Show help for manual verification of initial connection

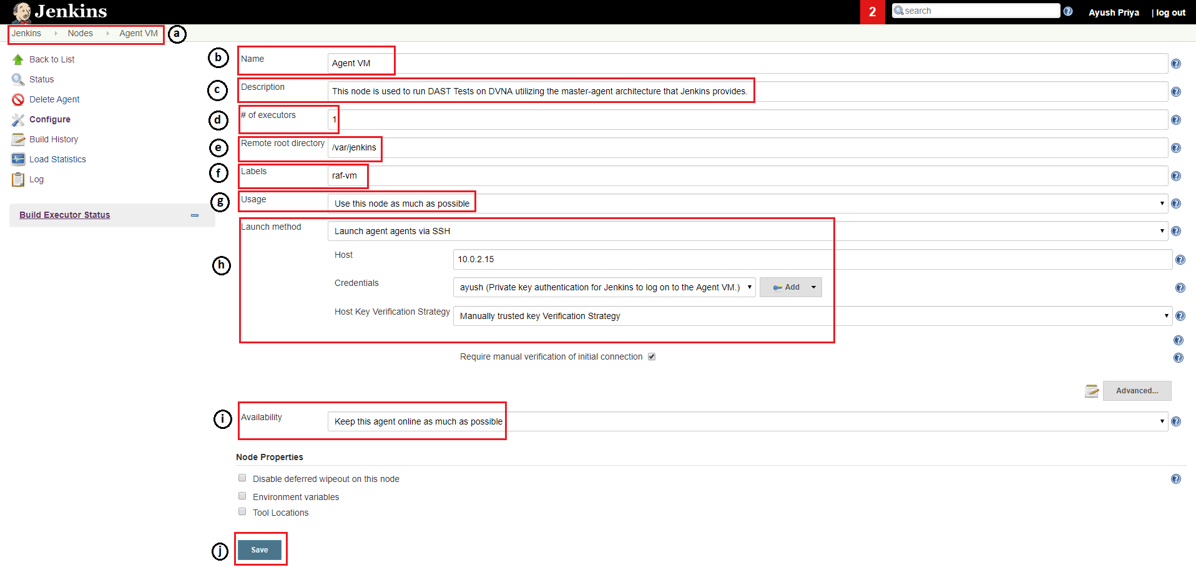pyautogui.click(x=1179, y=358)
